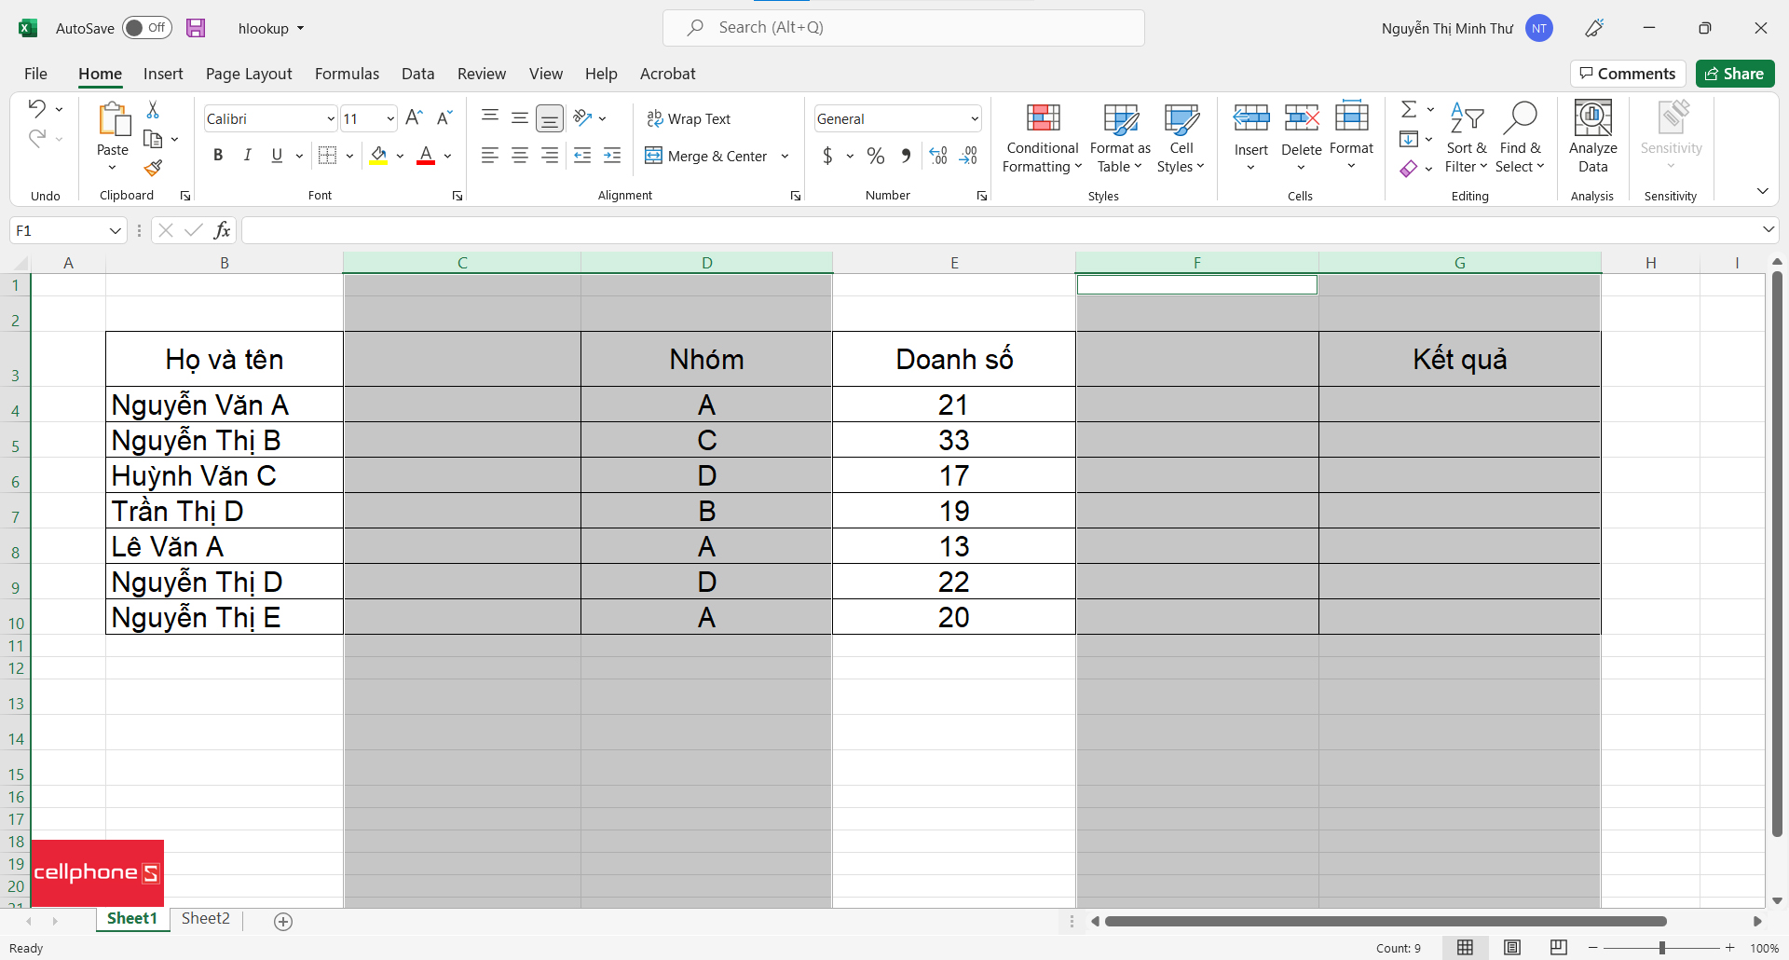The width and height of the screenshot is (1789, 960).
Task: Add a new sheet with the plus icon
Action: pyautogui.click(x=283, y=921)
